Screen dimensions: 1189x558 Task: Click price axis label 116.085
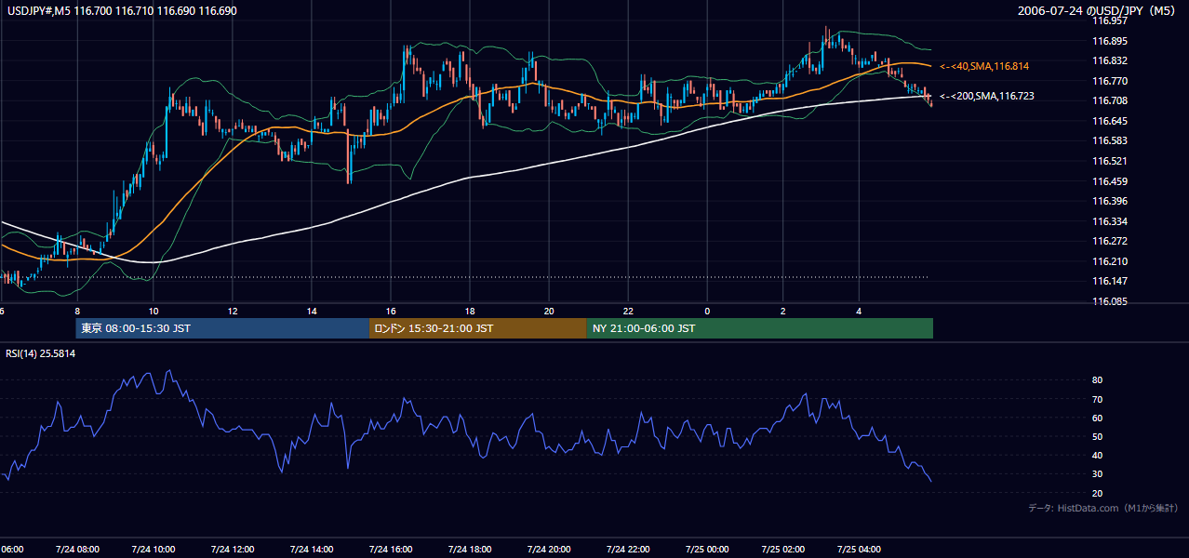tap(1110, 301)
